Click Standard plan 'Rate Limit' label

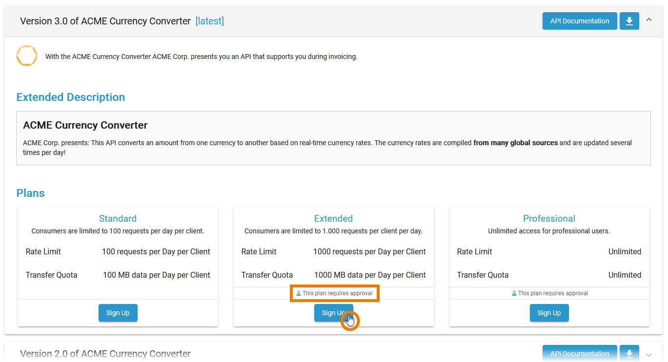point(43,251)
